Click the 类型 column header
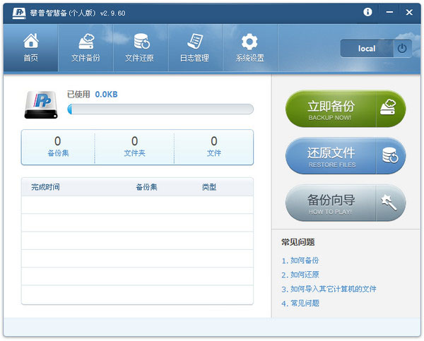424x341 pixels. (x=208, y=187)
